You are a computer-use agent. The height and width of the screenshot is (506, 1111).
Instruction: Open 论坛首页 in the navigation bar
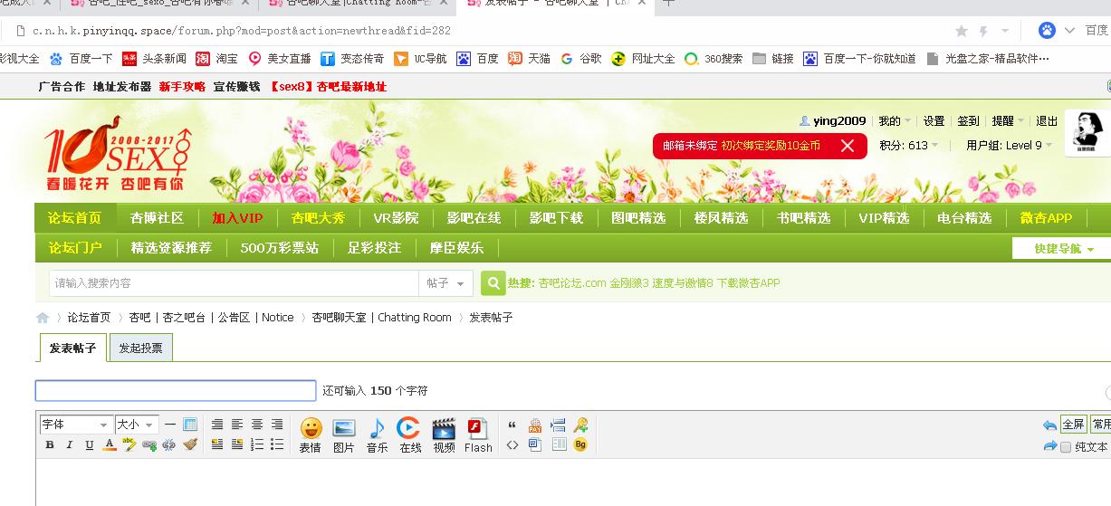point(75,218)
